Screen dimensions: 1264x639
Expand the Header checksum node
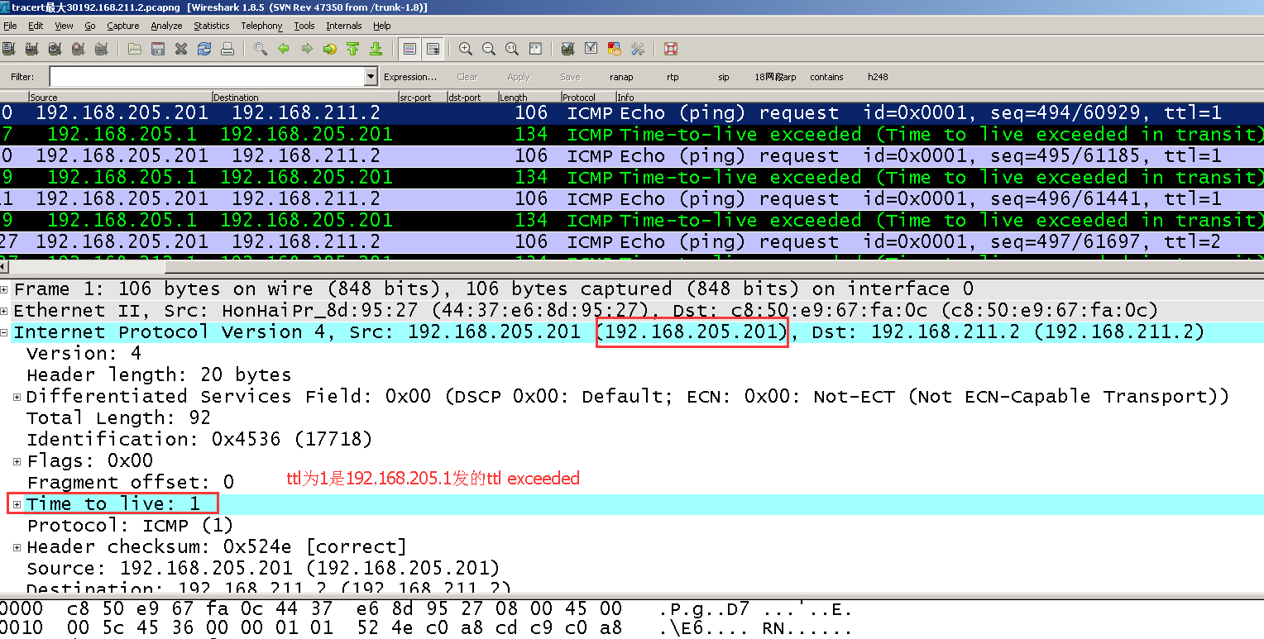pos(17,547)
